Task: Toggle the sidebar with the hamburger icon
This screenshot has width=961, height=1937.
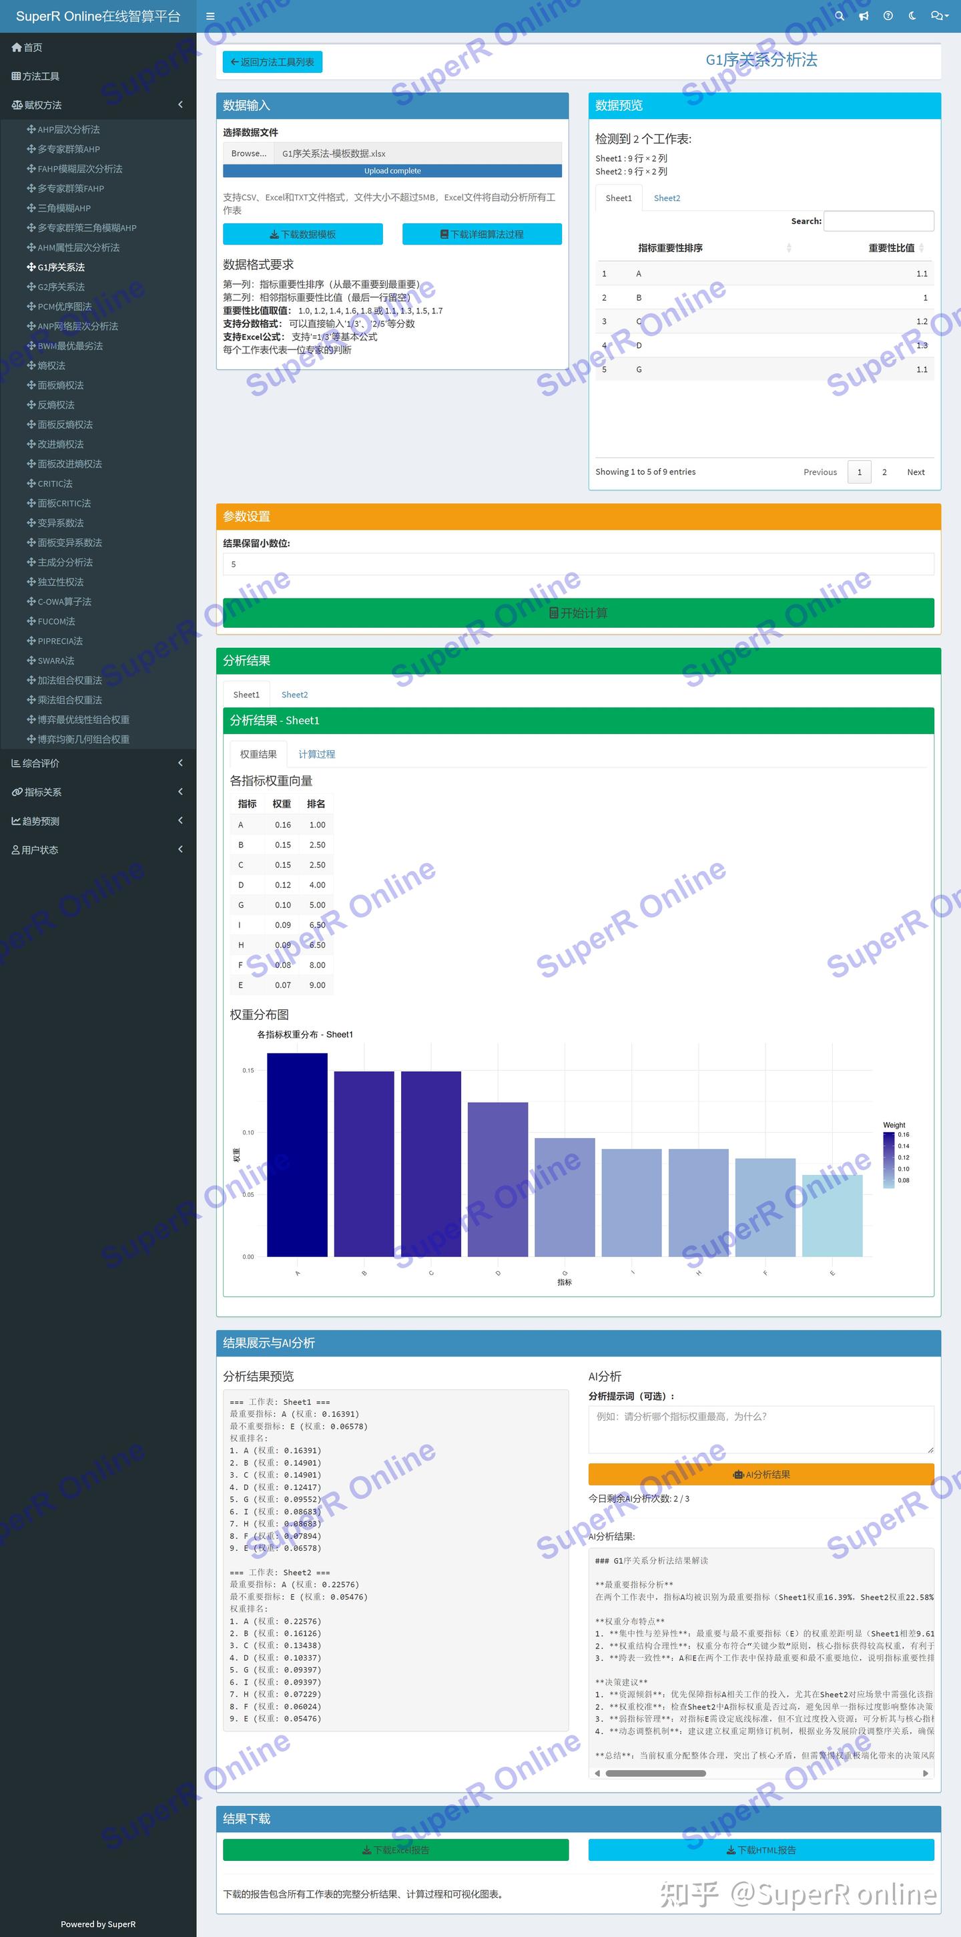Action: 210,16
